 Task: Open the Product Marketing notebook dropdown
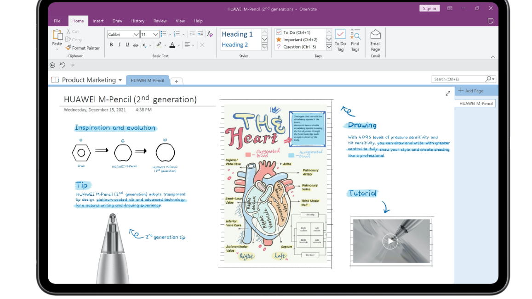pyautogui.click(x=120, y=80)
